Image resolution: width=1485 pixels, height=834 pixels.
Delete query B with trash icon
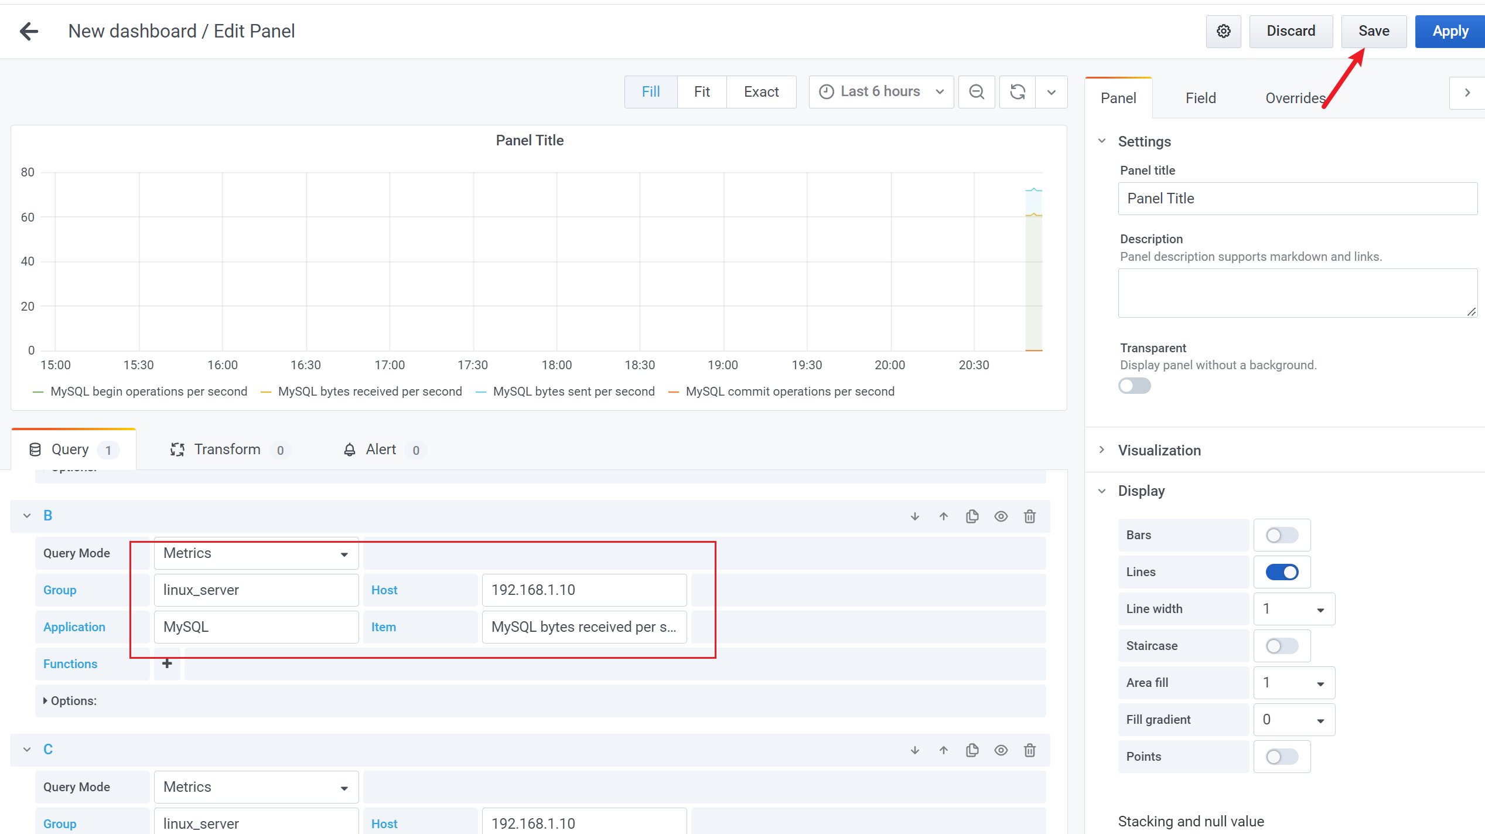[1030, 516]
